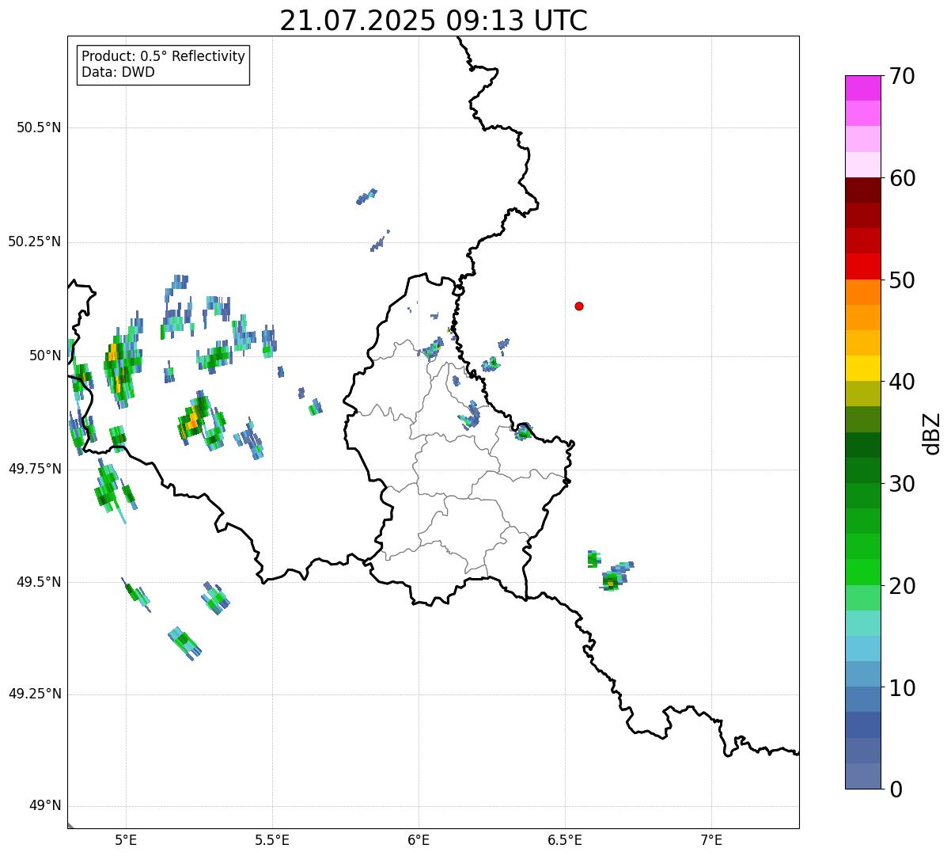
Task: Select the yellow swatch above 40 dBZ
Action: pyautogui.click(x=863, y=368)
